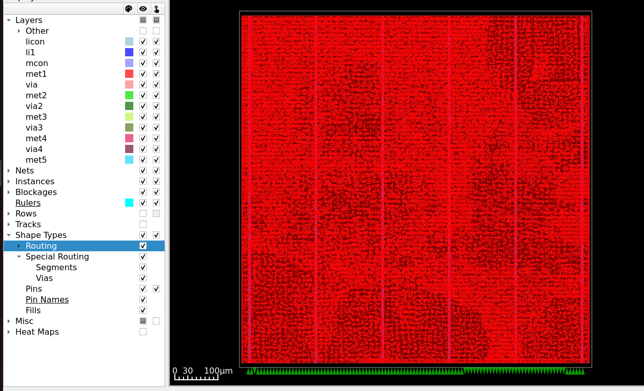The image size is (644, 391).
Task: Expand the Tracks group
Action: coord(9,224)
